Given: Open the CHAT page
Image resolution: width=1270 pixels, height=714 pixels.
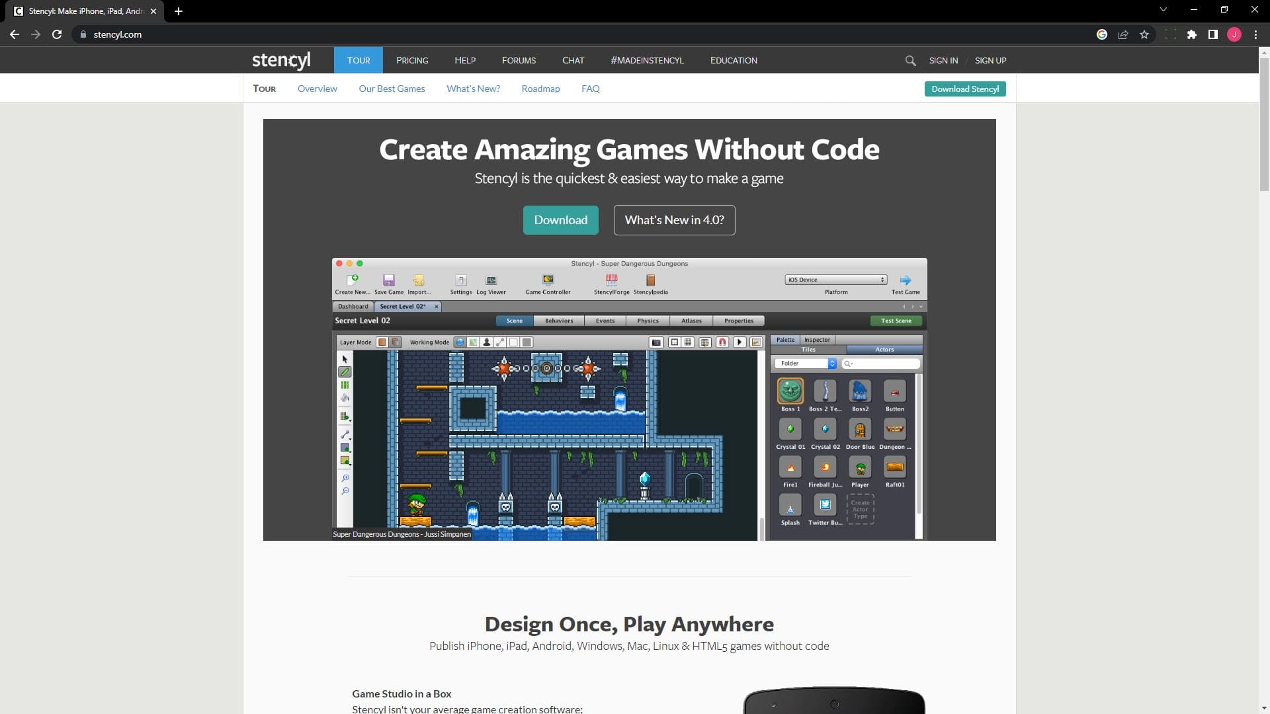Looking at the screenshot, I should (573, 60).
